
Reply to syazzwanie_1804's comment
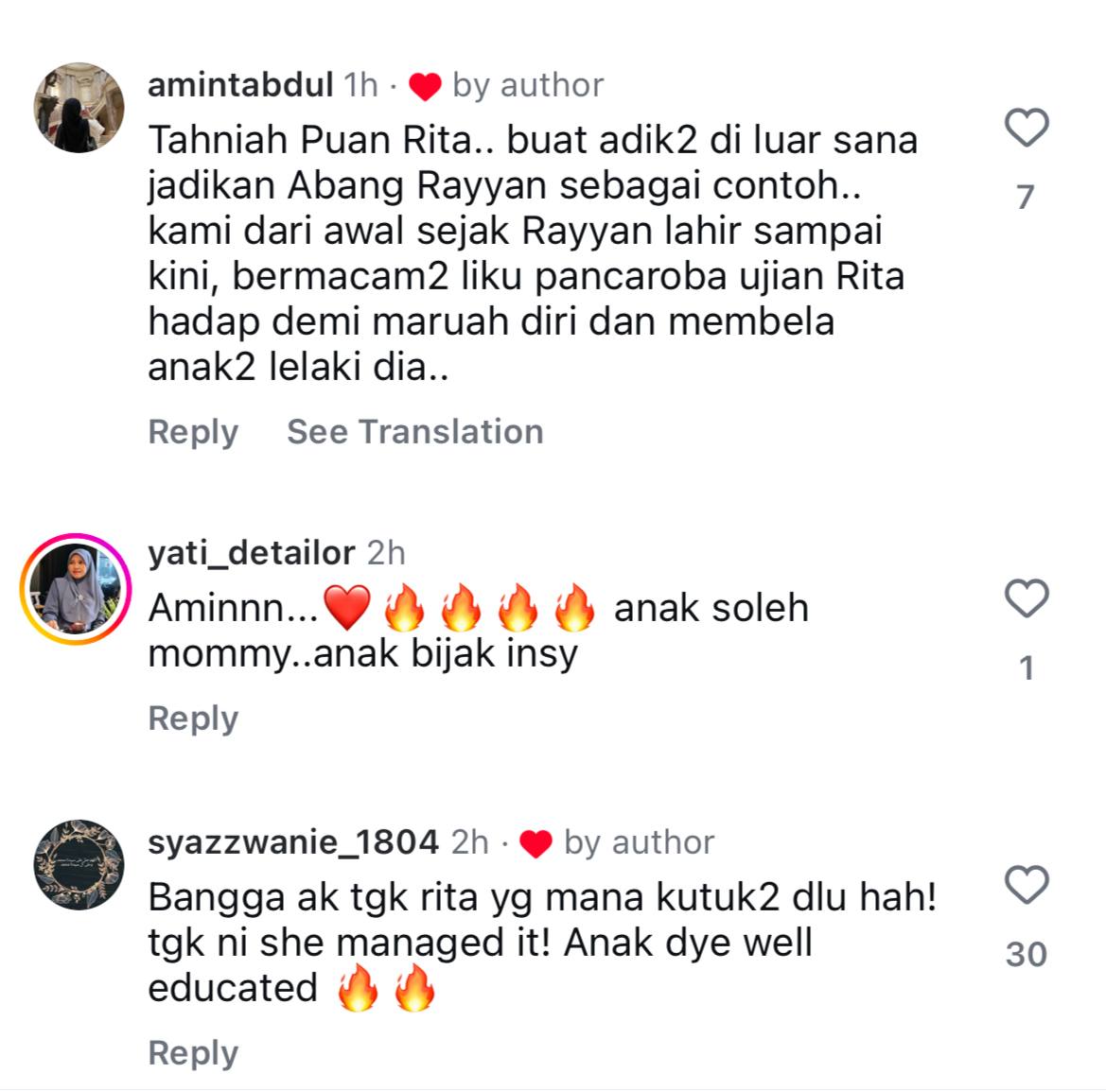(x=193, y=1053)
